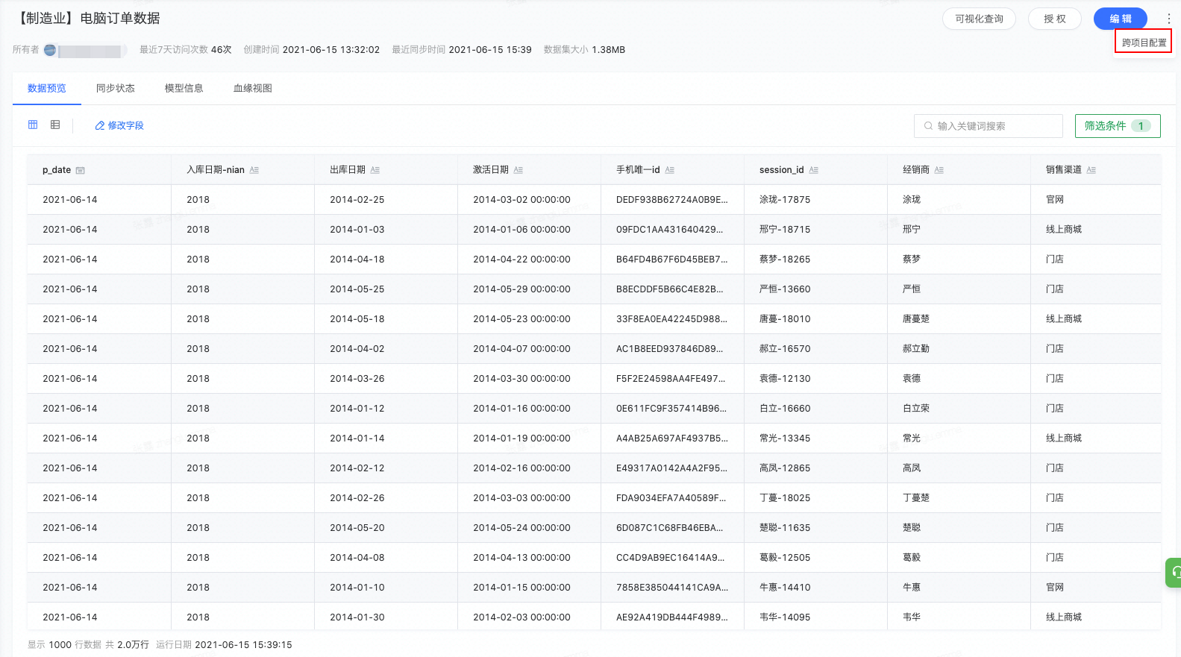Click the search magnifier icon
The image size is (1181, 657).
(x=928, y=126)
